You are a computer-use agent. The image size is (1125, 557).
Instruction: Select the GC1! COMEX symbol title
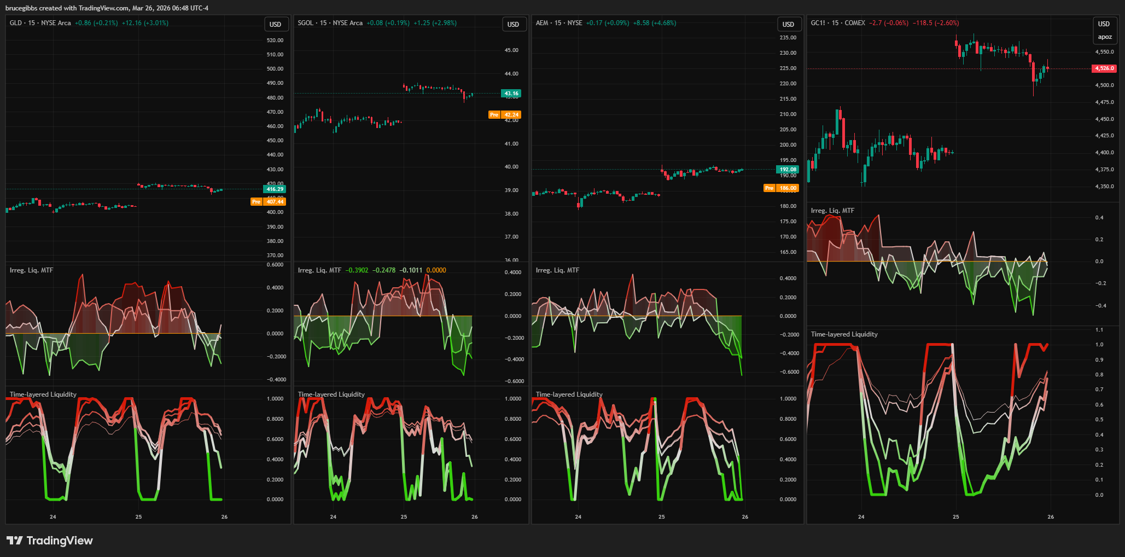(x=837, y=23)
